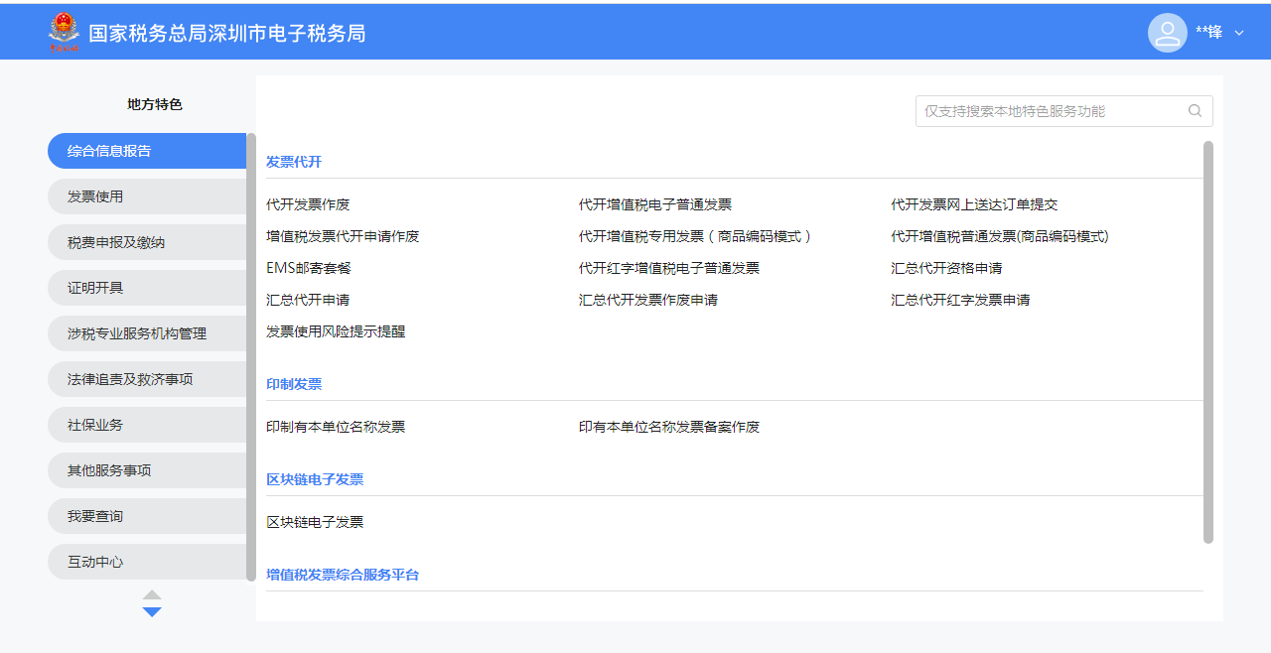Click the main content vertical scrollbar

click(x=1208, y=341)
